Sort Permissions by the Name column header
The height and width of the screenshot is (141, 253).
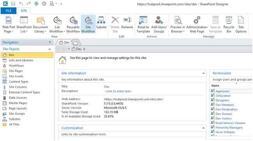click(215, 85)
